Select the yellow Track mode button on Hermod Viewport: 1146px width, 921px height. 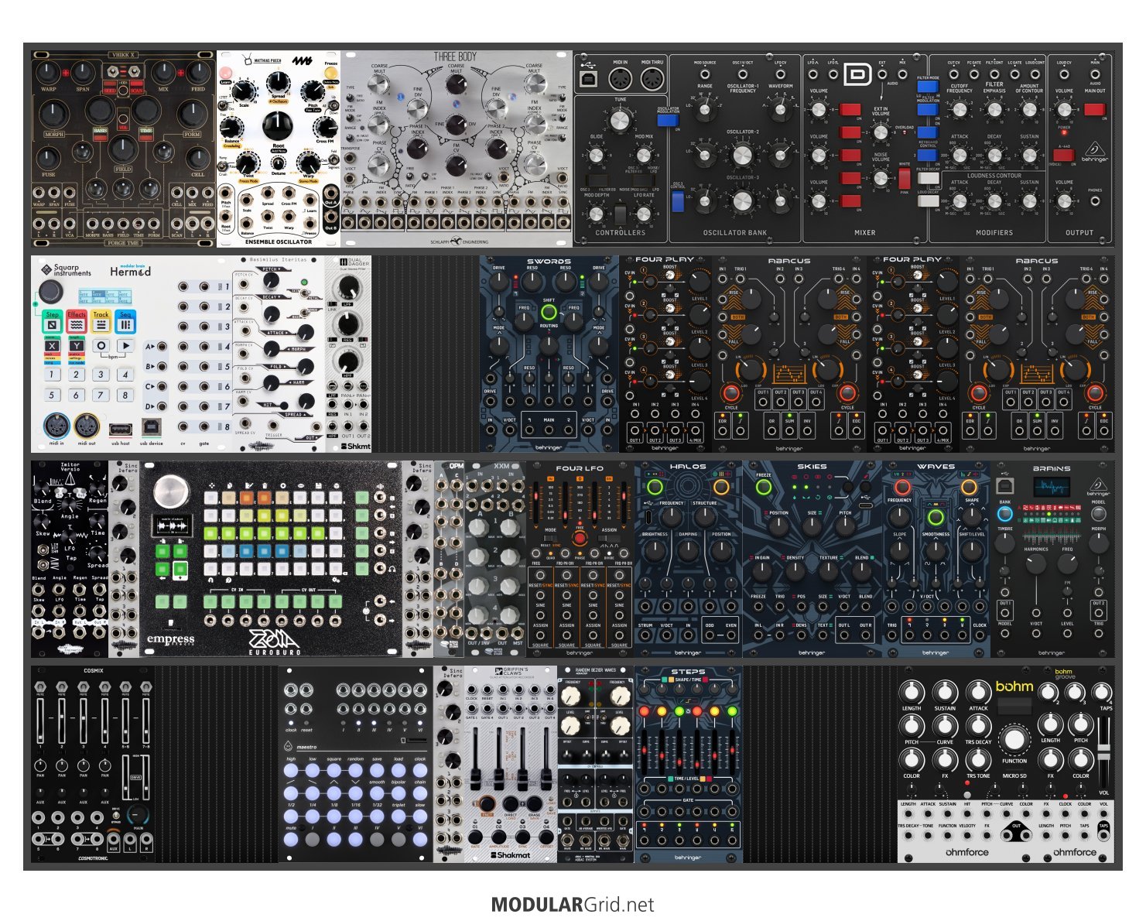[x=101, y=321]
